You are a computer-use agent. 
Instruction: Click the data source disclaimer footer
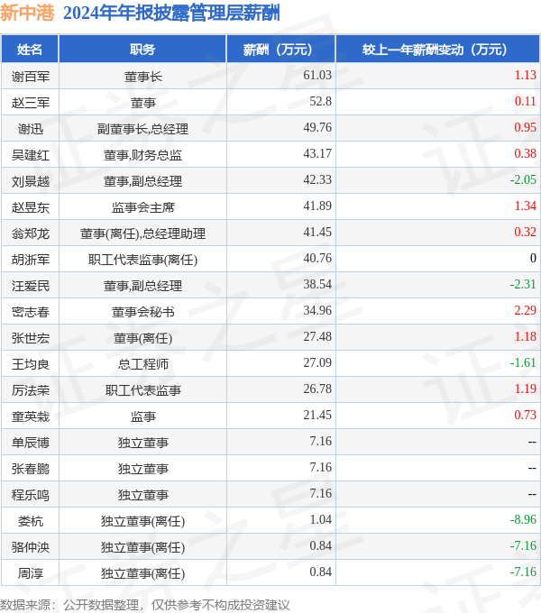pos(145,605)
